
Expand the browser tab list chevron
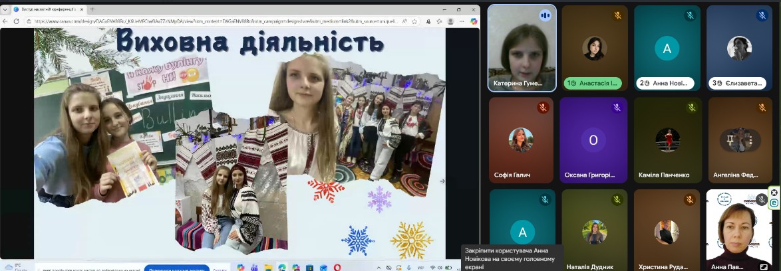[6, 9]
